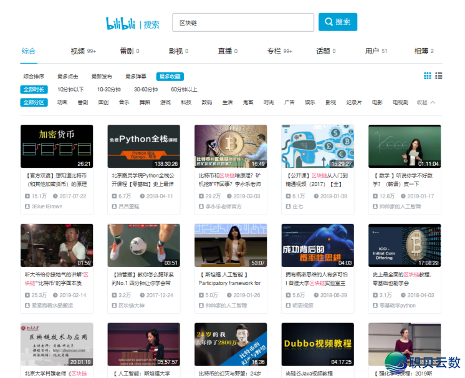465x378 pixels.
Task: Filter by 科技 category
Action: pos(186,102)
